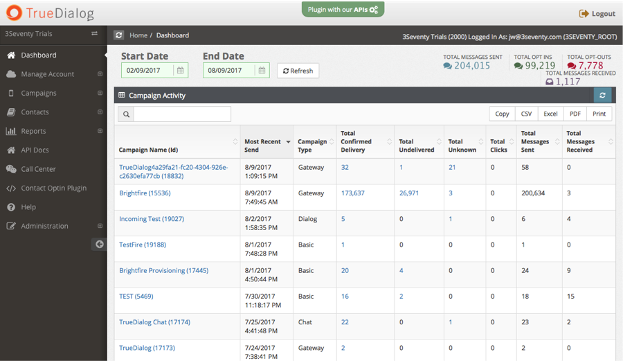Sort by Total Messages Sent column
Viewport: 623px width, 361px height.
pos(539,142)
